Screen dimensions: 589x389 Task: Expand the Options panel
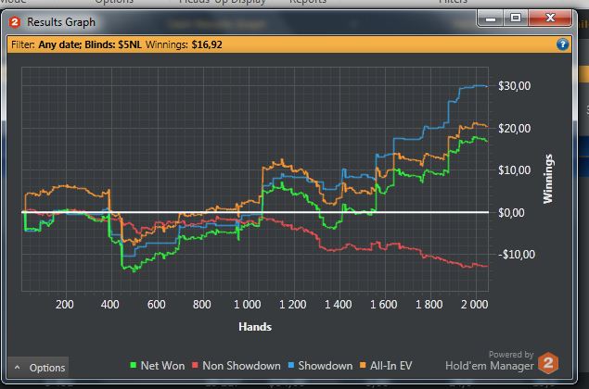38,368
